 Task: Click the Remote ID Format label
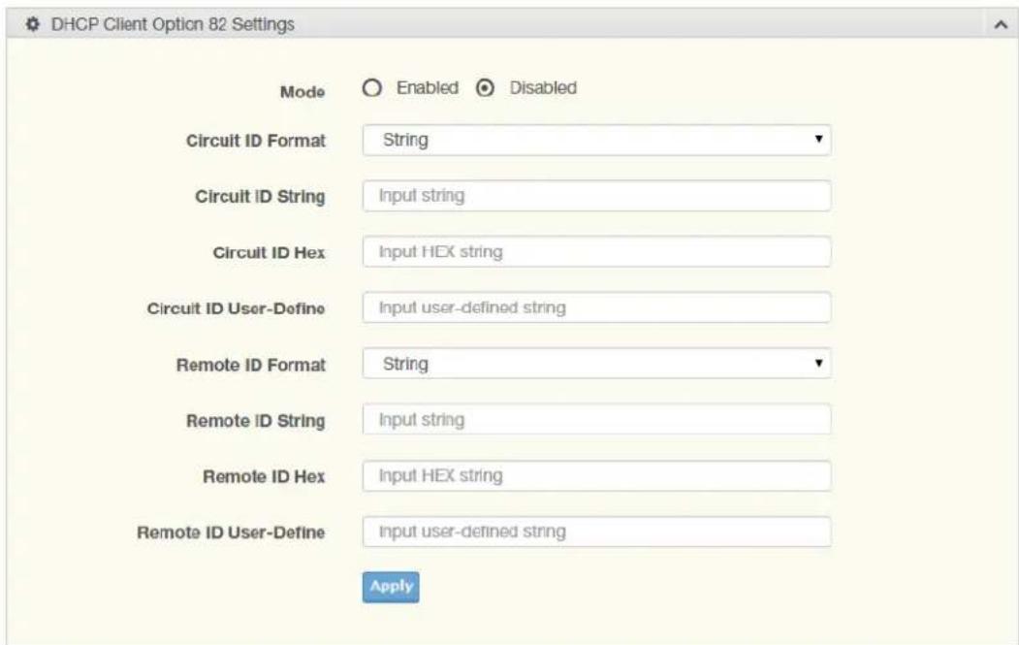click(x=251, y=365)
